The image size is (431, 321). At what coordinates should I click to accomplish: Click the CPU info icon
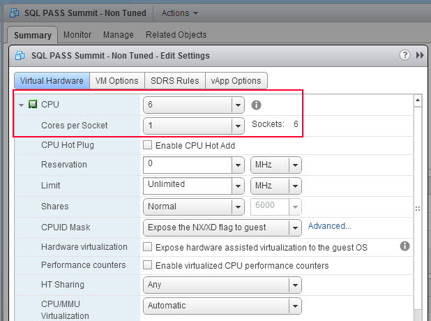(x=256, y=105)
